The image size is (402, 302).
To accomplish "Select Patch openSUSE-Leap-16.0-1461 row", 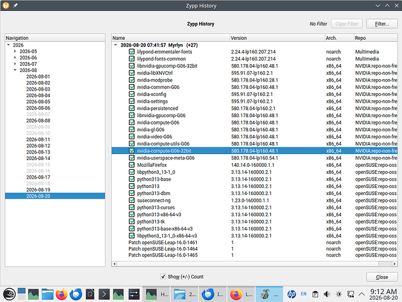I will 255,242.
